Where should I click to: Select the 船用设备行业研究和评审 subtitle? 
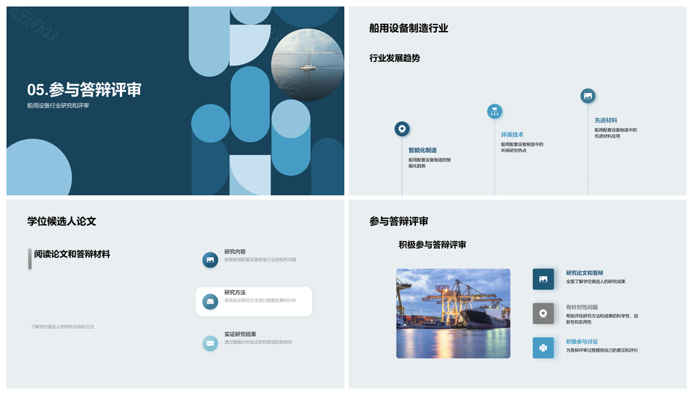pyautogui.click(x=58, y=106)
